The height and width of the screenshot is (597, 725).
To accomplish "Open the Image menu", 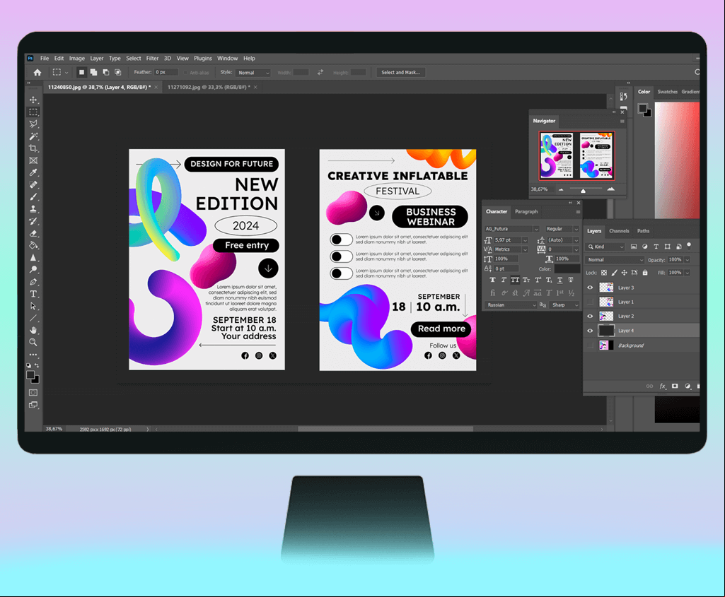I will point(77,58).
